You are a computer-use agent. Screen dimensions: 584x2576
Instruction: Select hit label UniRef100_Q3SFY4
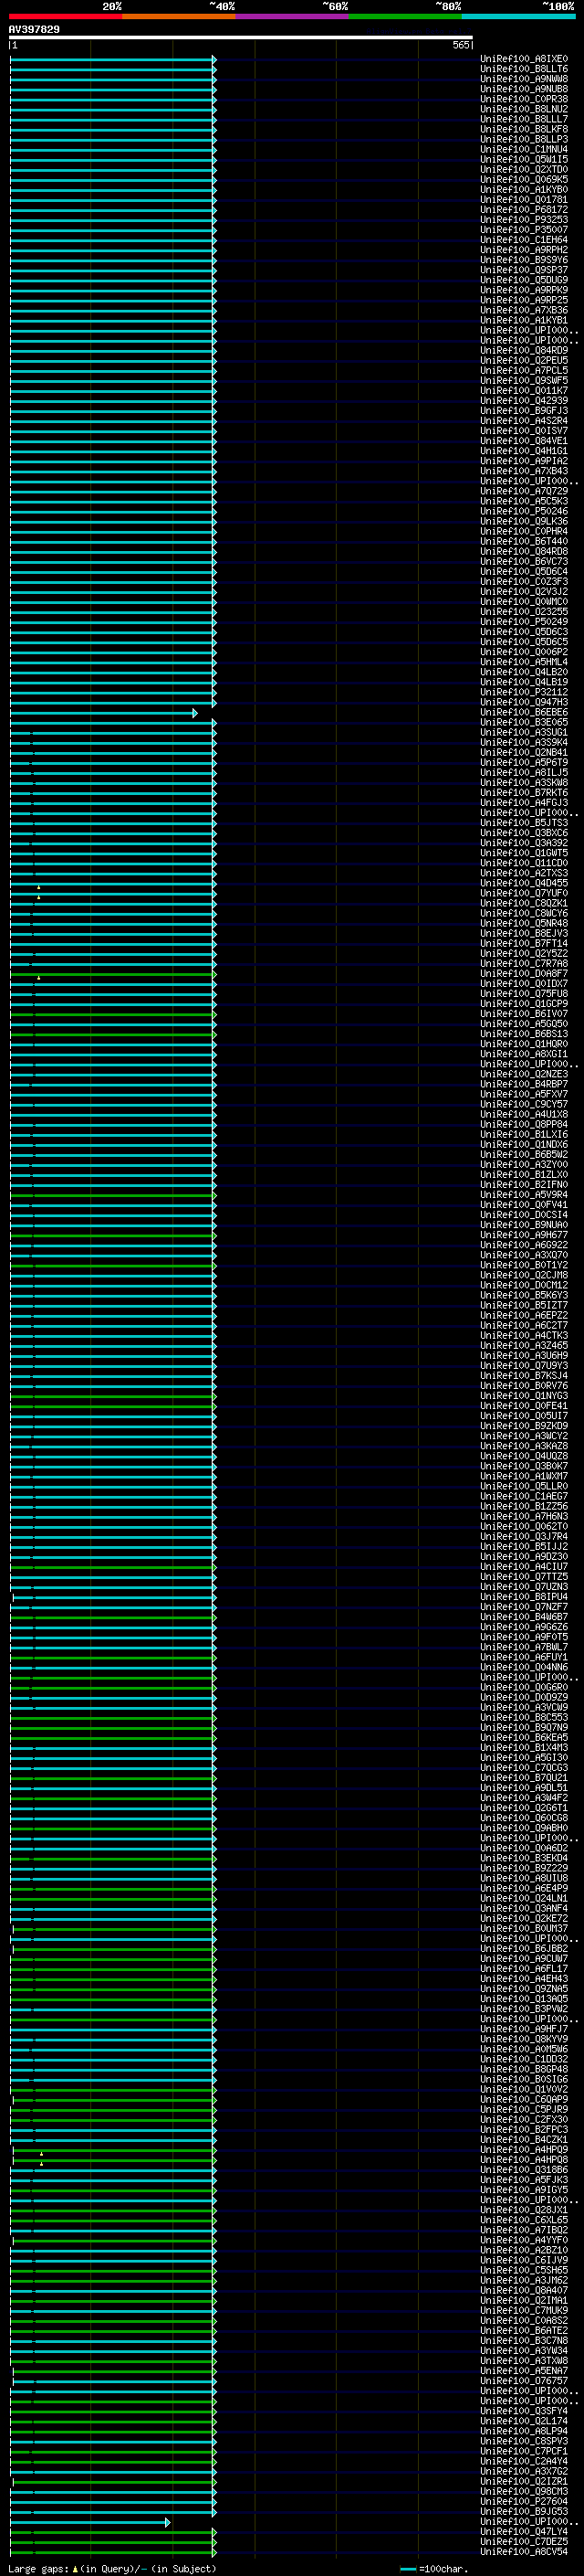[x=524, y=2410]
